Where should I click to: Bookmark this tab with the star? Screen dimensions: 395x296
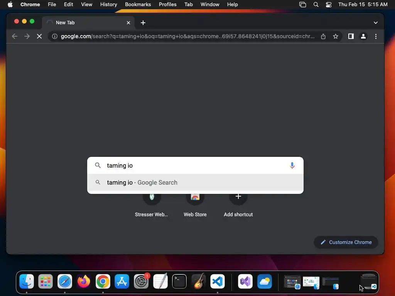pos(335,36)
